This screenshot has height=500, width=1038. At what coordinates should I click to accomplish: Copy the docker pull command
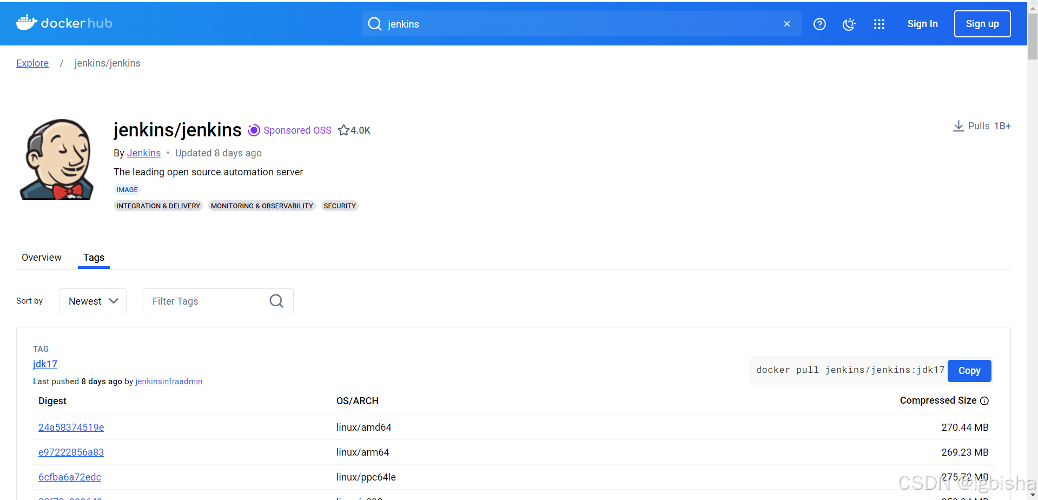(x=969, y=371)
